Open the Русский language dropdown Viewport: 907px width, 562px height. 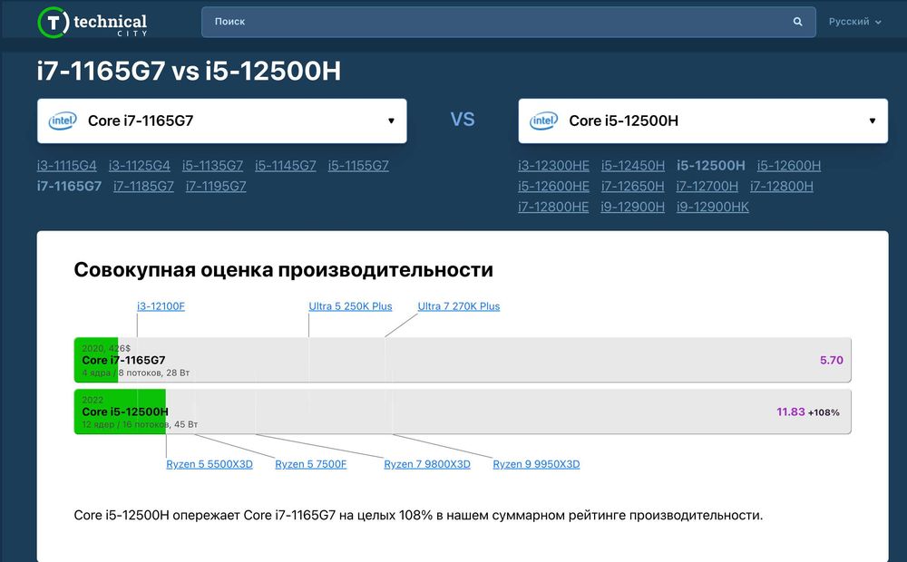(x=855, y=22)
